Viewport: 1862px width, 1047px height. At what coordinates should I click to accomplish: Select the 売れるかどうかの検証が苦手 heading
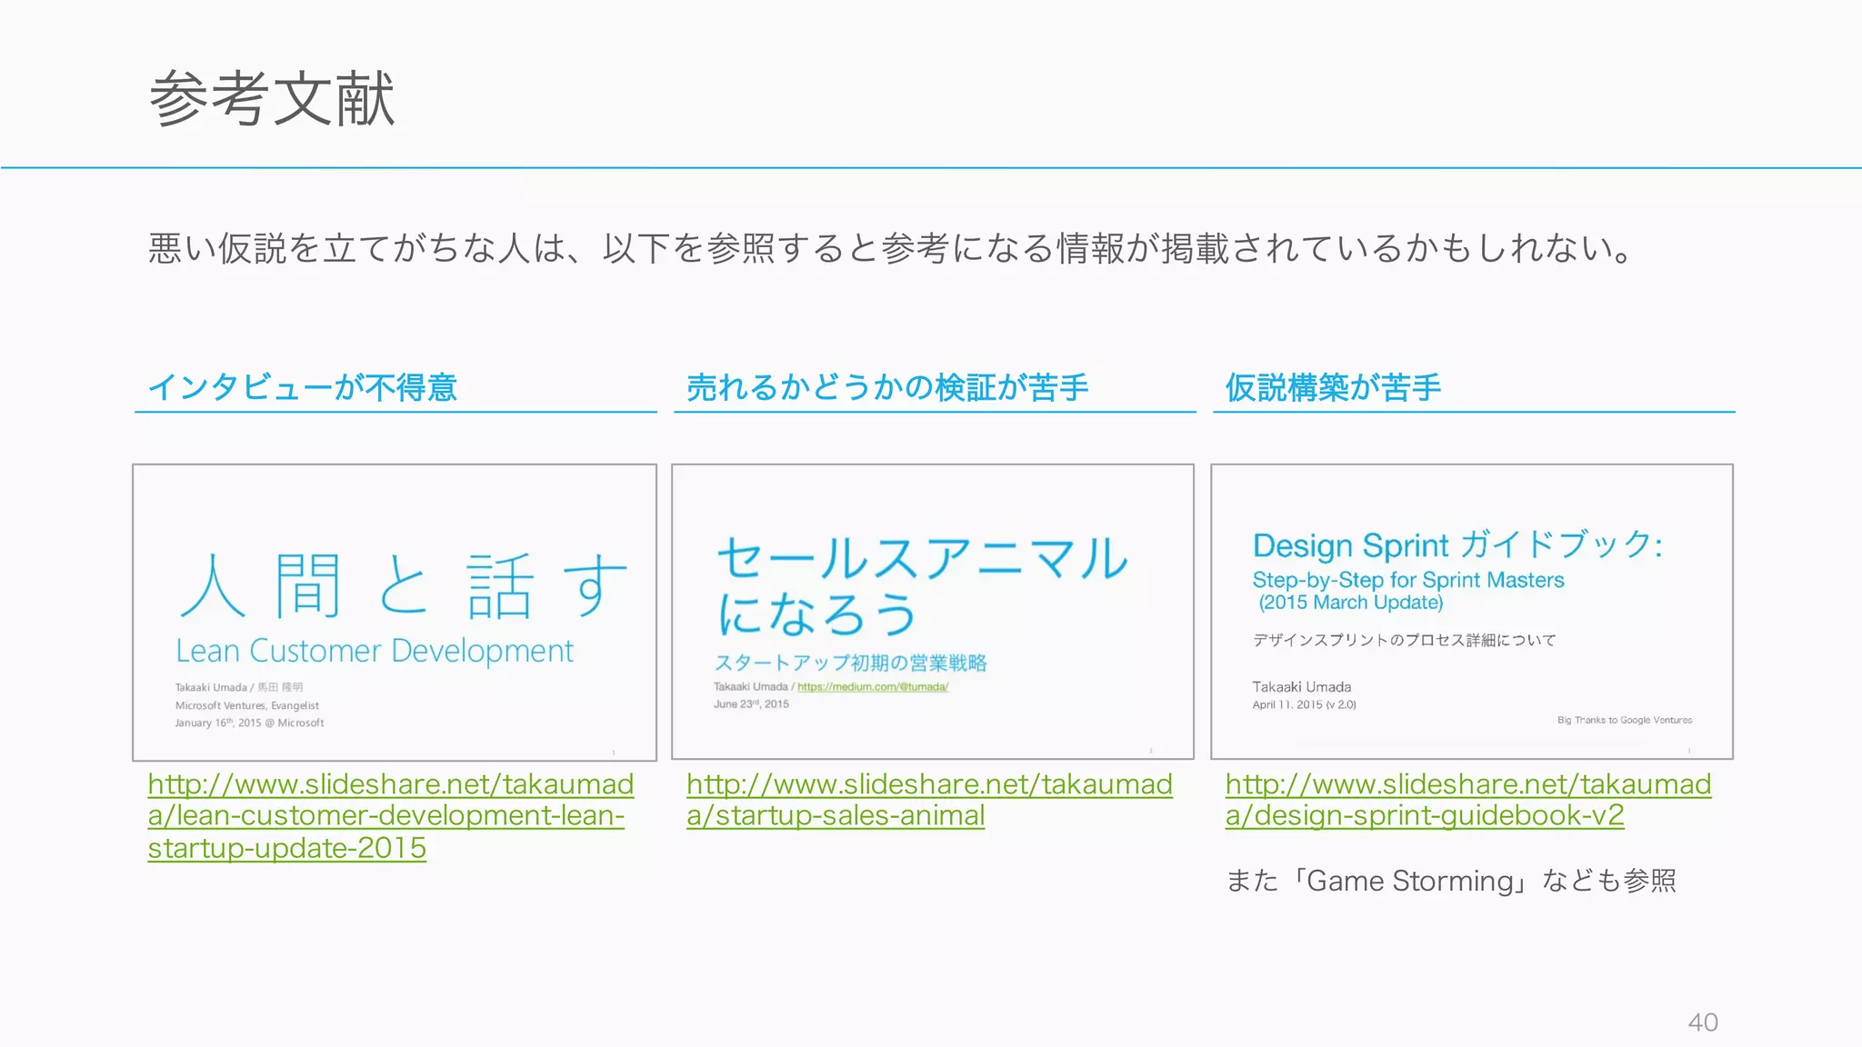886,388
